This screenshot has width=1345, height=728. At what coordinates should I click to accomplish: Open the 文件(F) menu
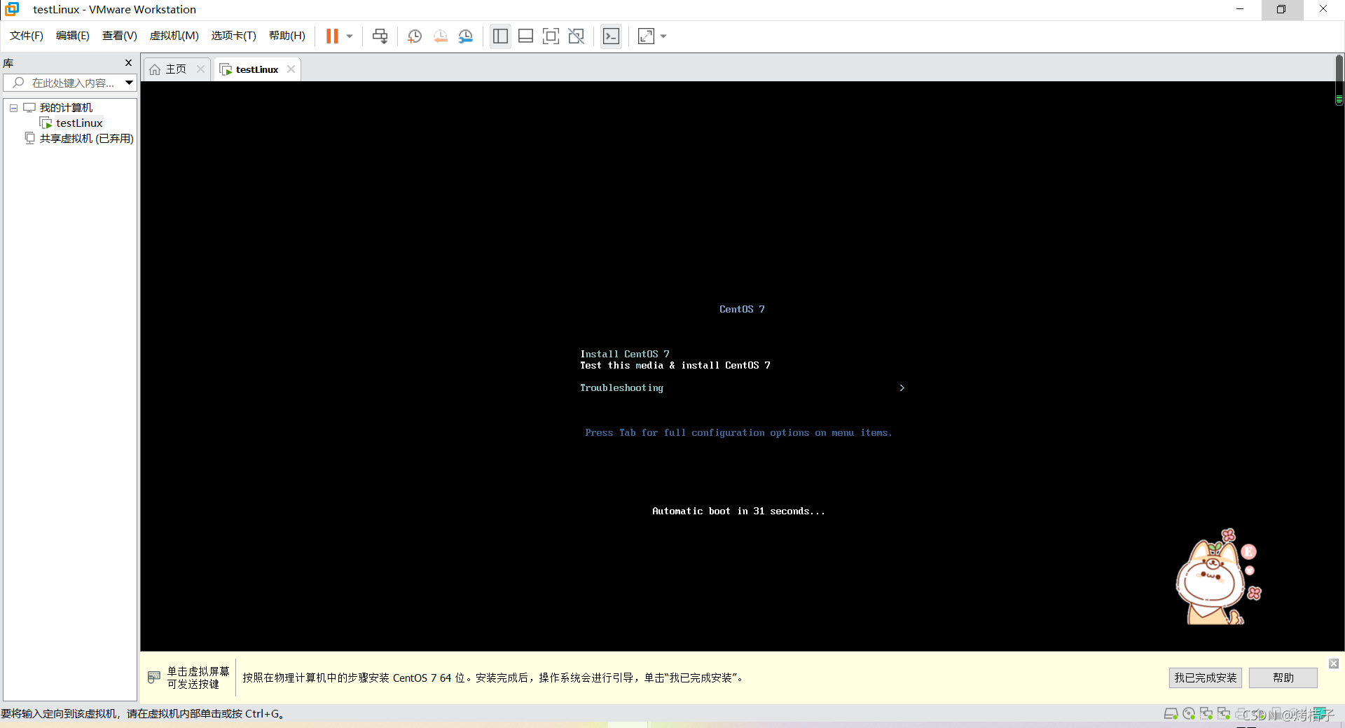click(x=27, y=36)
